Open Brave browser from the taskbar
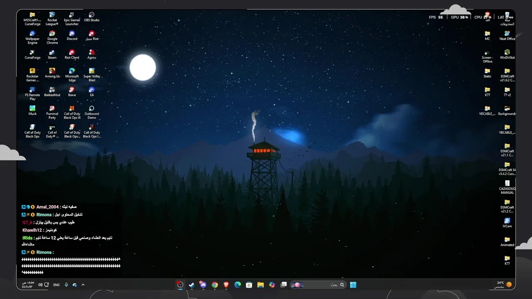 click(x=226, y=284)
